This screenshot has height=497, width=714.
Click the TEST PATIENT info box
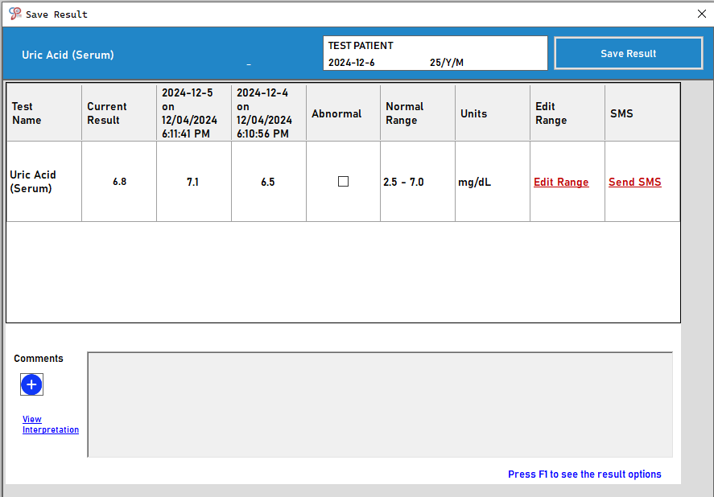coord(435,53)
